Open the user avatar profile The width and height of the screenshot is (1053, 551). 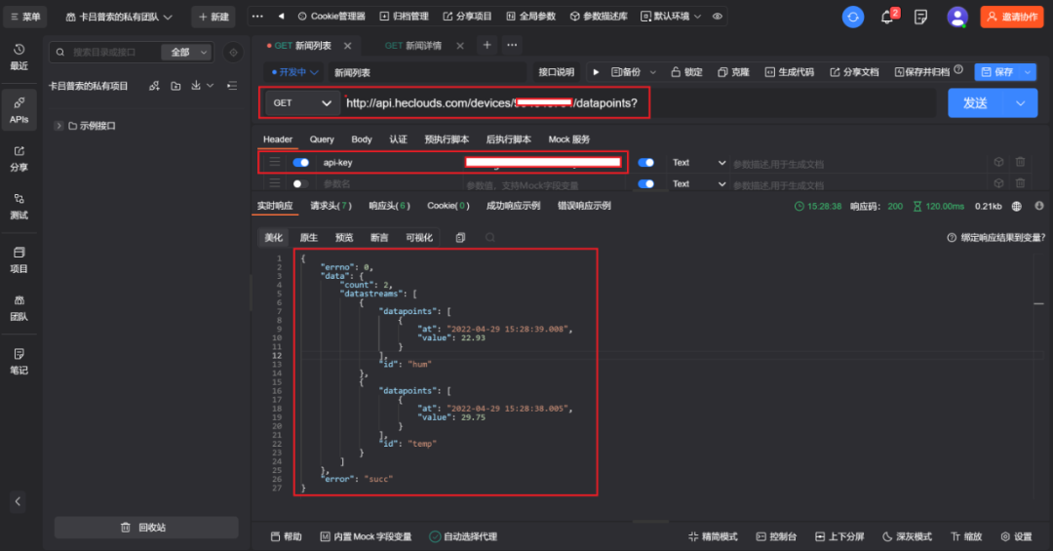click(957, 17)
